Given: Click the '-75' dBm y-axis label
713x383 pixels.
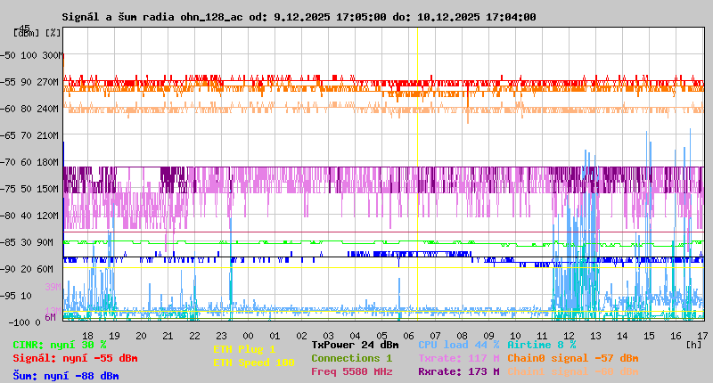Looking at the screenshot, I should (8, 189).
